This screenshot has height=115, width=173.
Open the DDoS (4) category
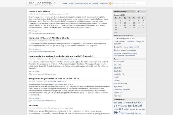(116, 68)
